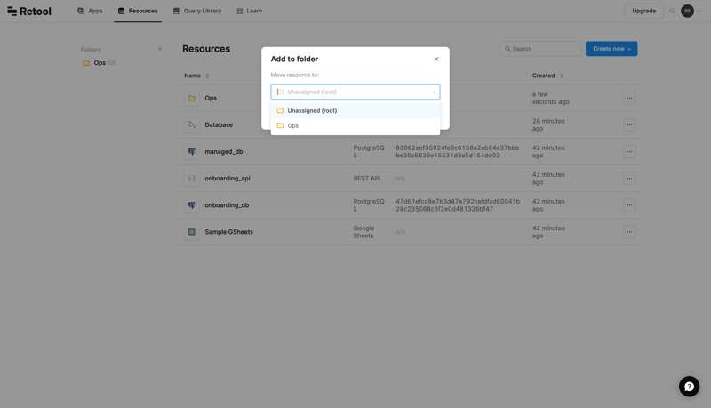
Task: Click '28 minutes ago' created cell
Action: (548, 124)
